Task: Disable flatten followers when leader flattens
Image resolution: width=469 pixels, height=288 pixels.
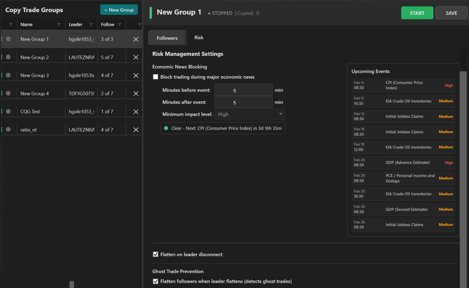Action: pyautogui.click(x=156, y=281)
